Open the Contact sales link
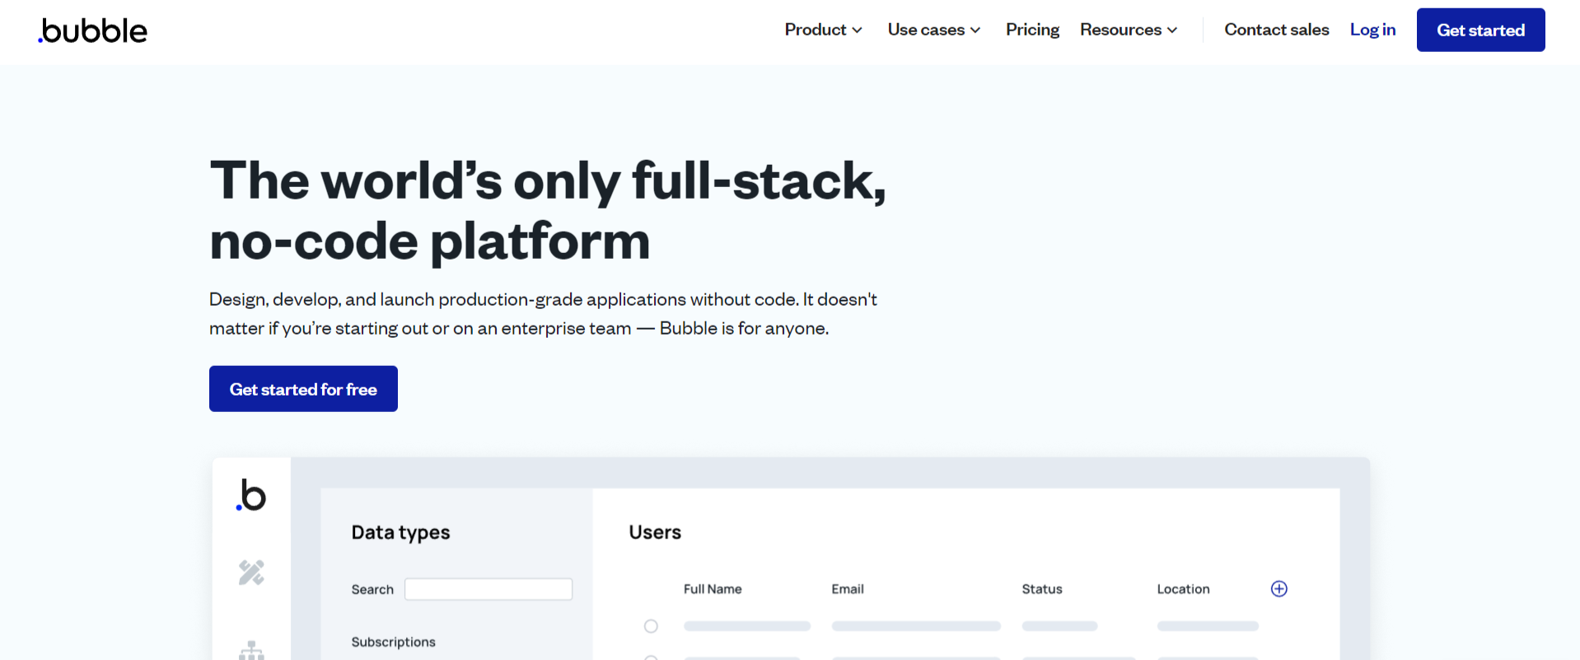Viewport: 1580px width, 660px height. click(1276, 30)
